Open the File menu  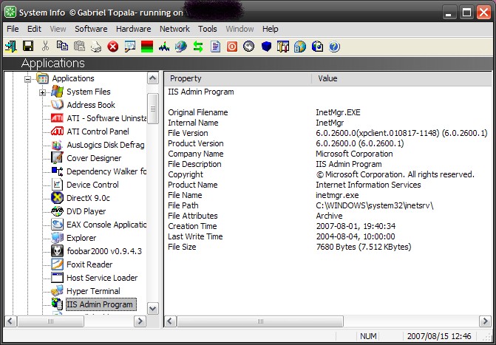pos(13,29)
